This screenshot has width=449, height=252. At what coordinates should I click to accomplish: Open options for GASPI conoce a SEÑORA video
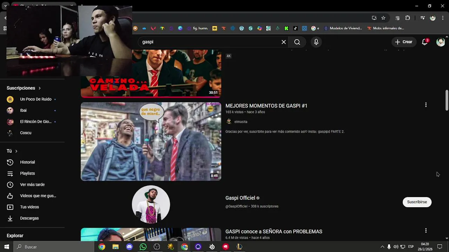click(x=426, y=231)
